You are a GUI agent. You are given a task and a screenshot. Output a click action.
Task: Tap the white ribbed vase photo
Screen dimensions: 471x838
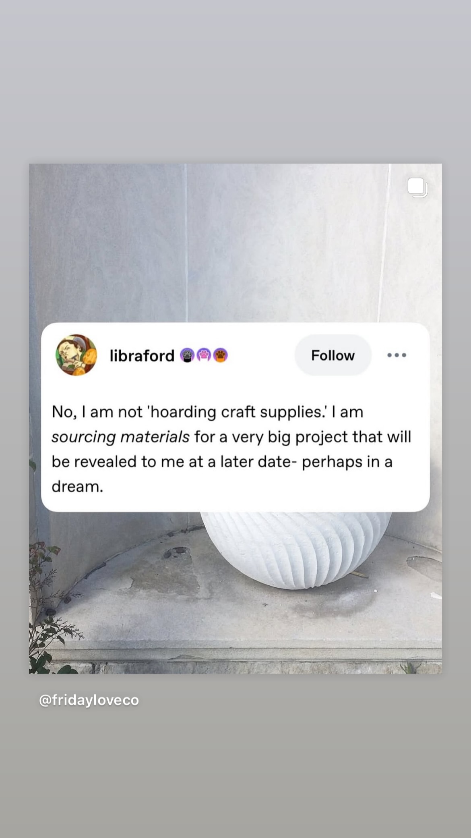point(295,548)
